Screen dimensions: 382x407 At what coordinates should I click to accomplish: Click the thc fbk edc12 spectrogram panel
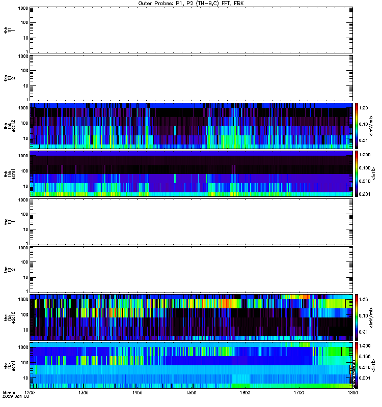click(191, 317)
